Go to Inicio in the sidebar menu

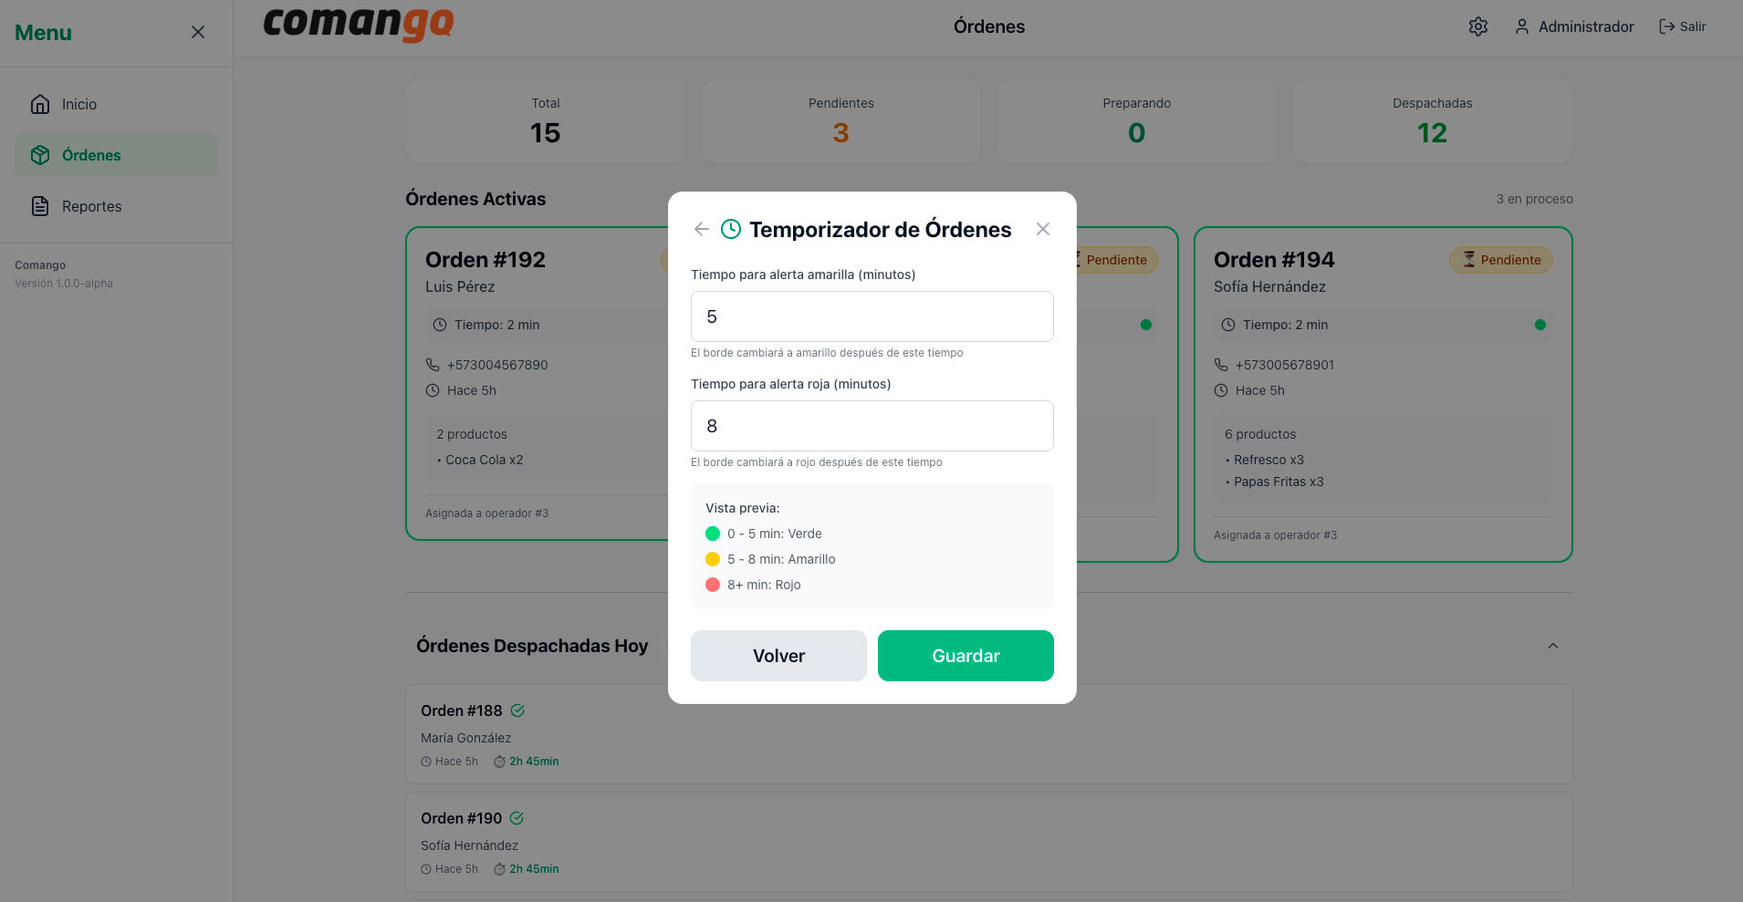click(x=79, y=104)
